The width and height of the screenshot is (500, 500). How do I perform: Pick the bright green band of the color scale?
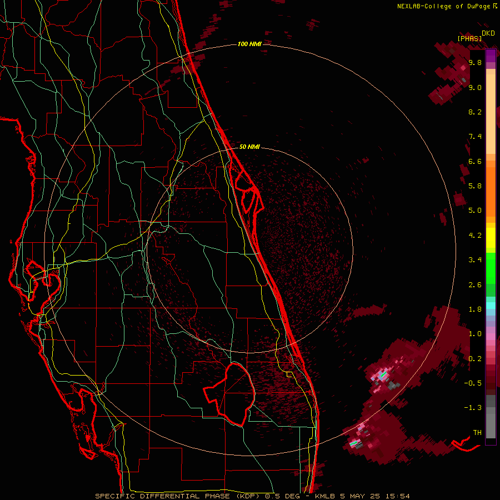pos(491,268)
